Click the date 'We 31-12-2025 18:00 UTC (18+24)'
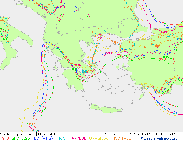 point(143,134)
